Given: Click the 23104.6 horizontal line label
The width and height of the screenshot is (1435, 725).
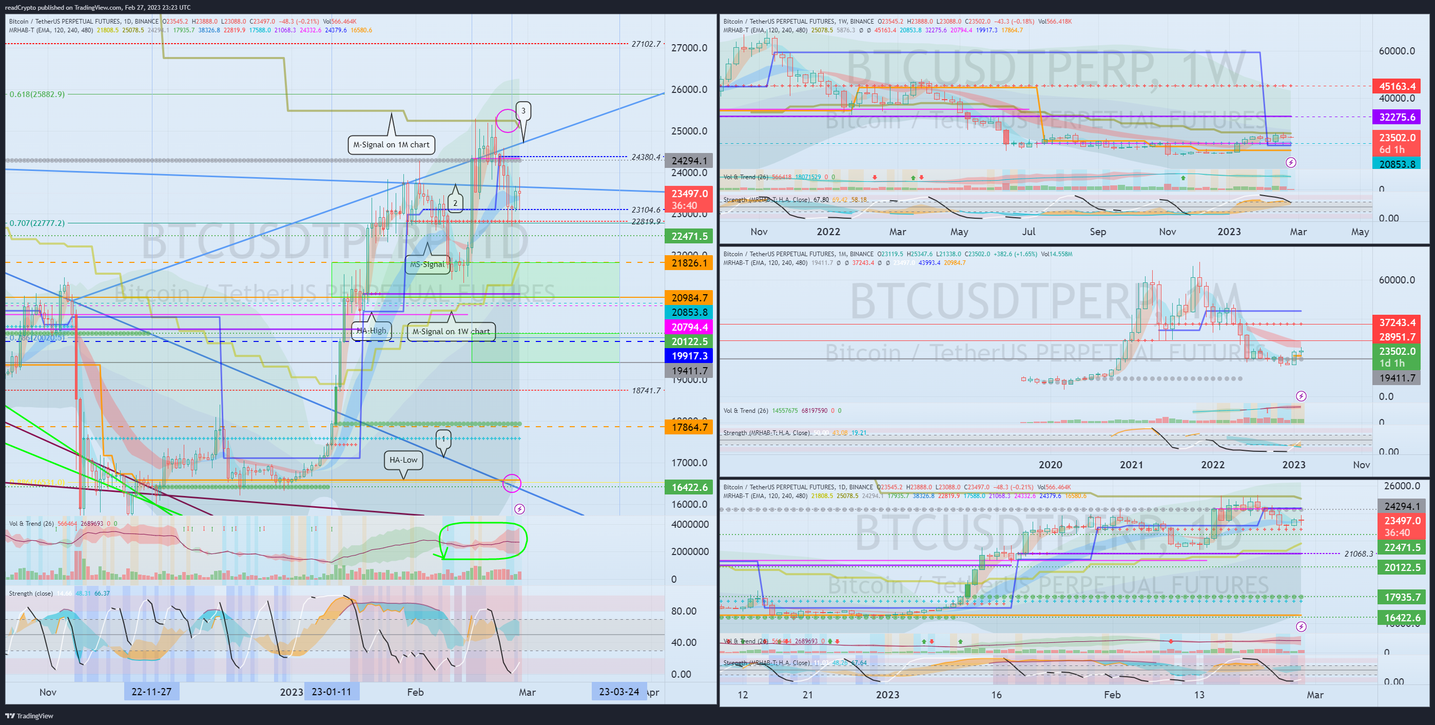Looking at the screenshot, I should (646, 210).
